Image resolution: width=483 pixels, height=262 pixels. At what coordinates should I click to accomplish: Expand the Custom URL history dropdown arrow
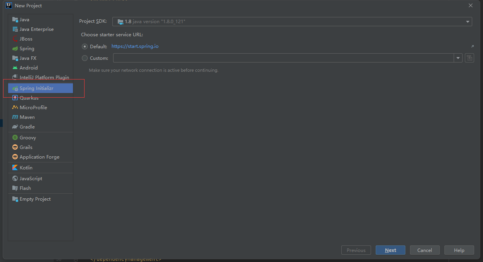[458, 58]
